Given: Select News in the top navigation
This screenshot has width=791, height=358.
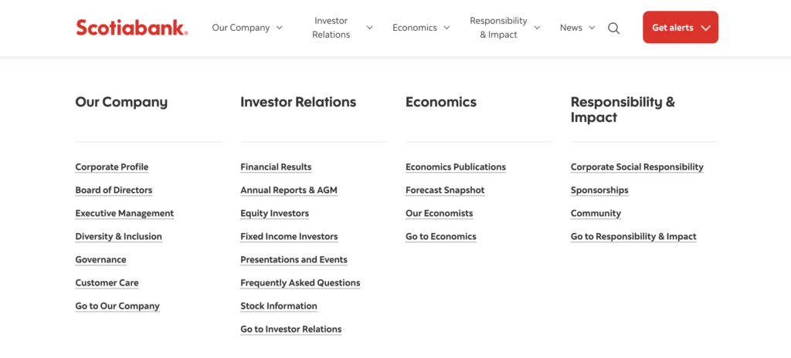Looking at the screenshot, I should [x=571, y=28].
